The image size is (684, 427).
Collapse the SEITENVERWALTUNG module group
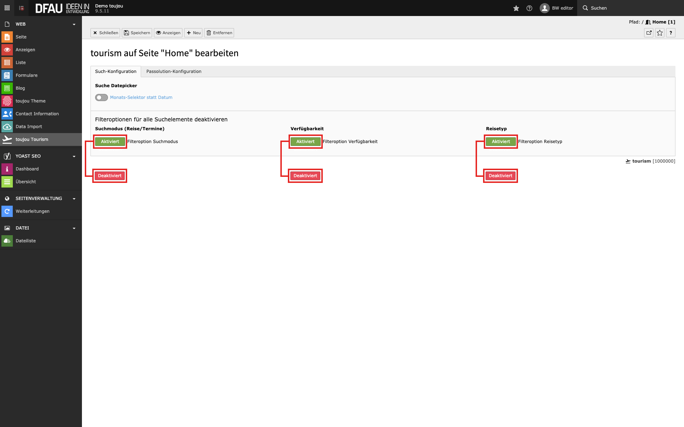[x=74, y=199]
